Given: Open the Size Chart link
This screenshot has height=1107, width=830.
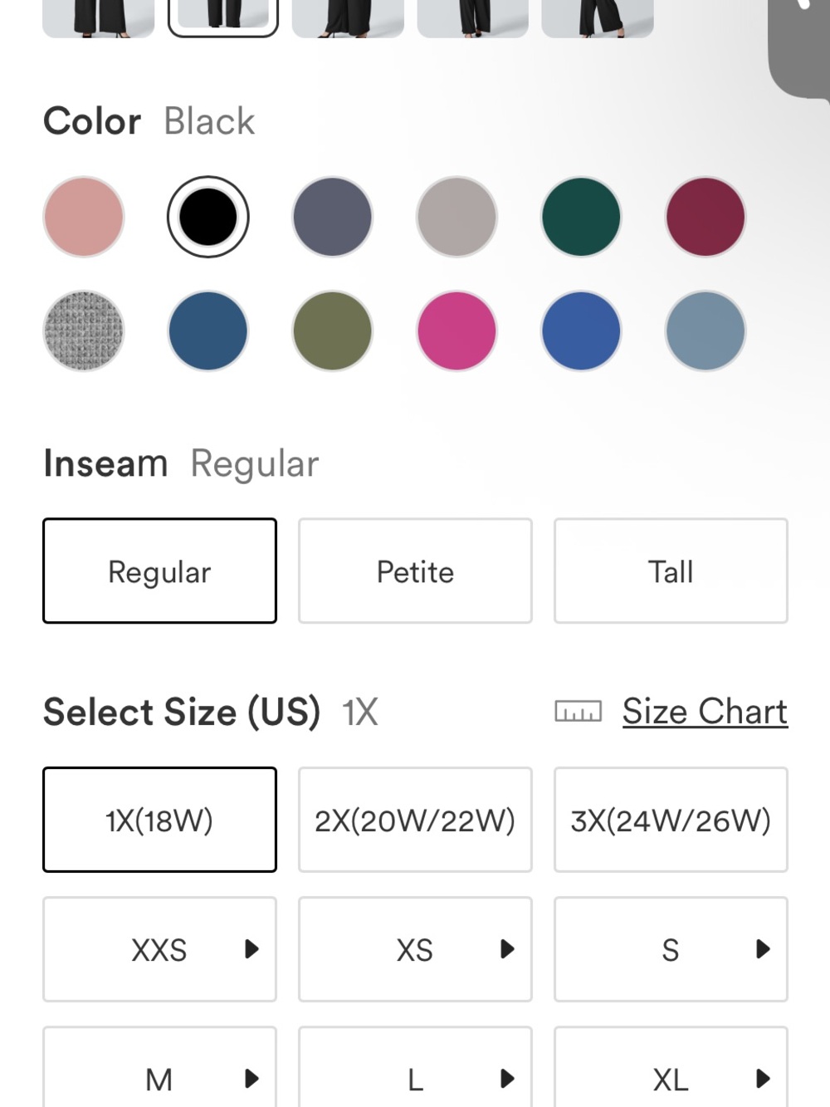Looking at the screenshot, I should tap(705, 712).
